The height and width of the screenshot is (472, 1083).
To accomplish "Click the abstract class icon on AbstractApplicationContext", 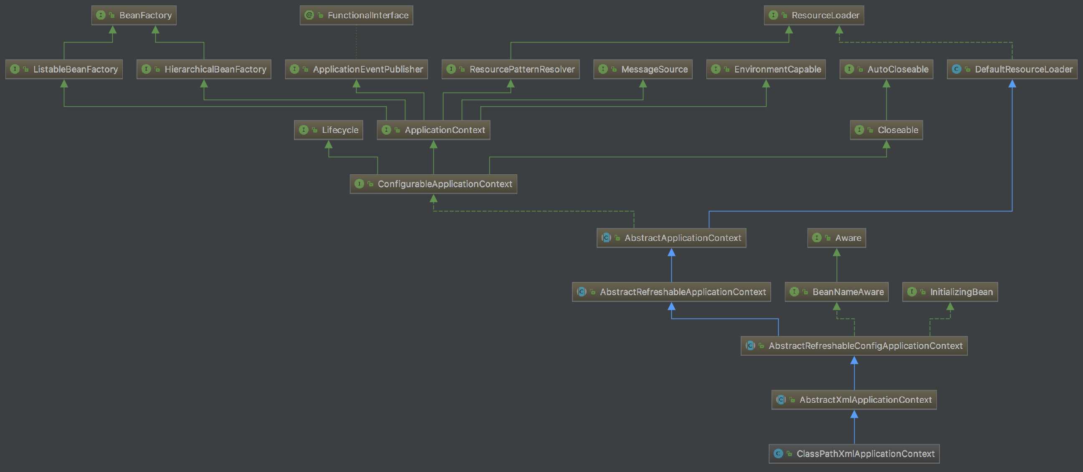I will point(606,238).
